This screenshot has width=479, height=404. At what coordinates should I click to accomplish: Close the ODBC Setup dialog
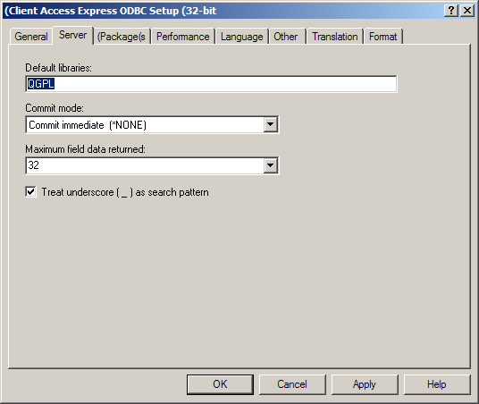(x=467, y=11)
